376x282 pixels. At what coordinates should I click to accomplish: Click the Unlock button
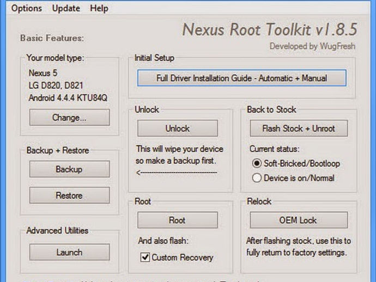coord(178,128)
